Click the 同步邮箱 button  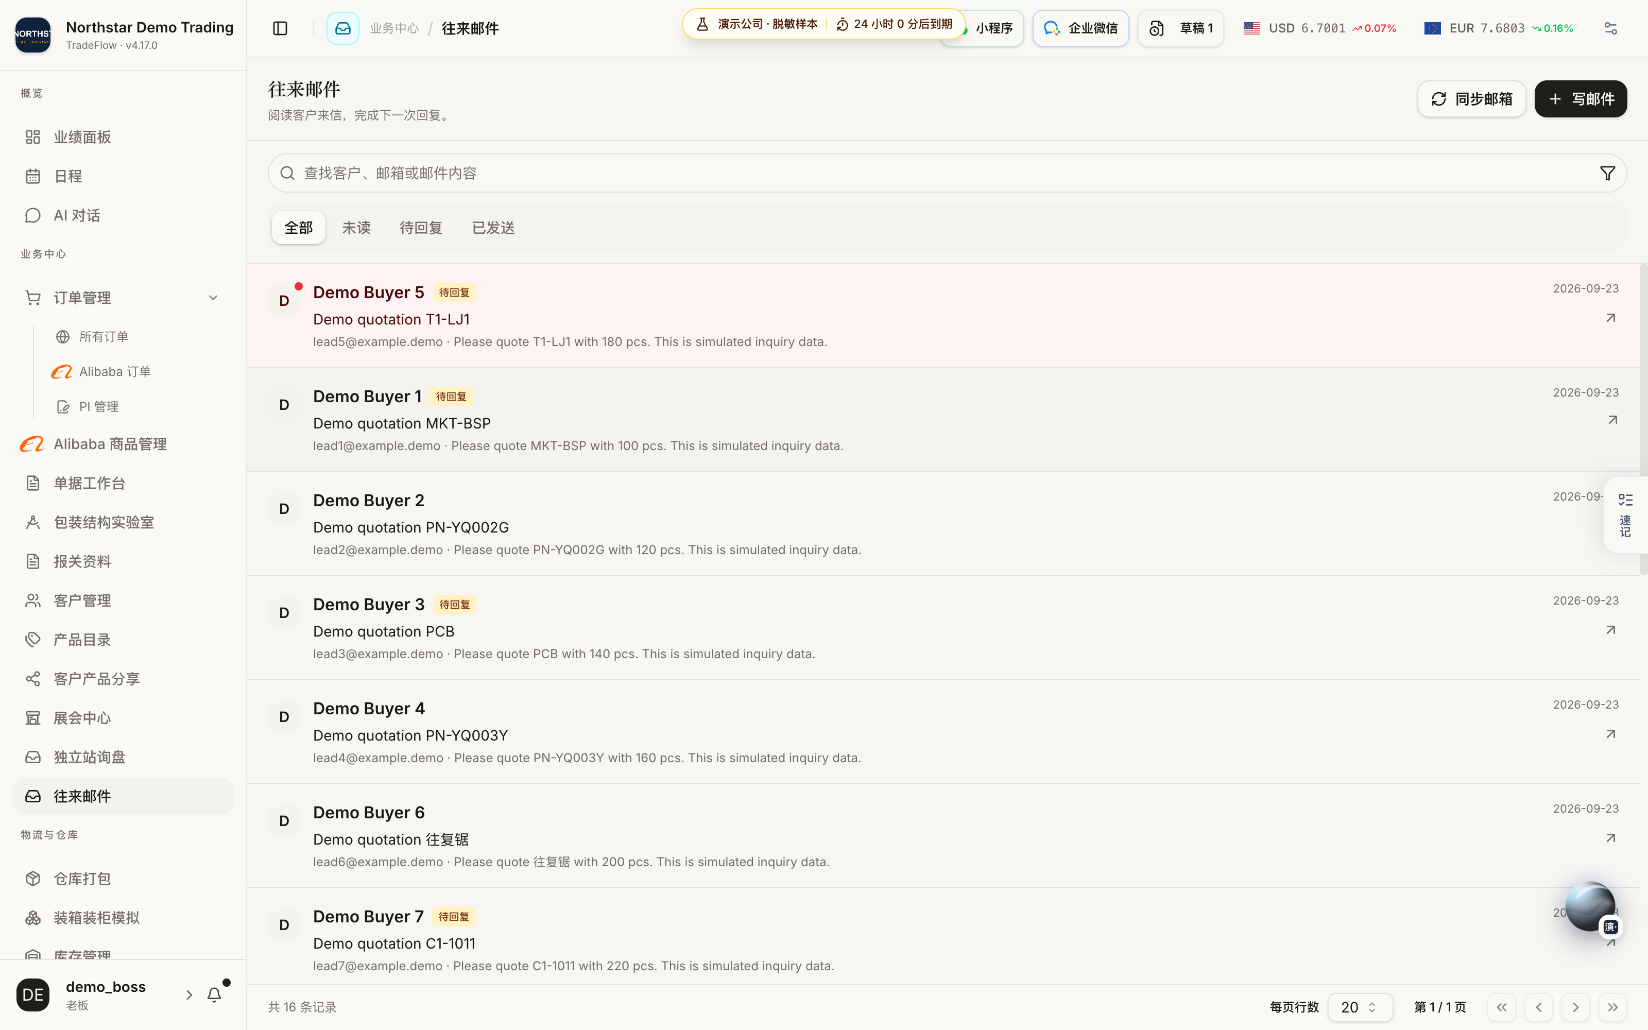[1471, 99]
